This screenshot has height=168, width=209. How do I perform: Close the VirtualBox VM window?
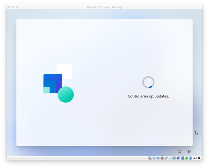coord(9,7)
